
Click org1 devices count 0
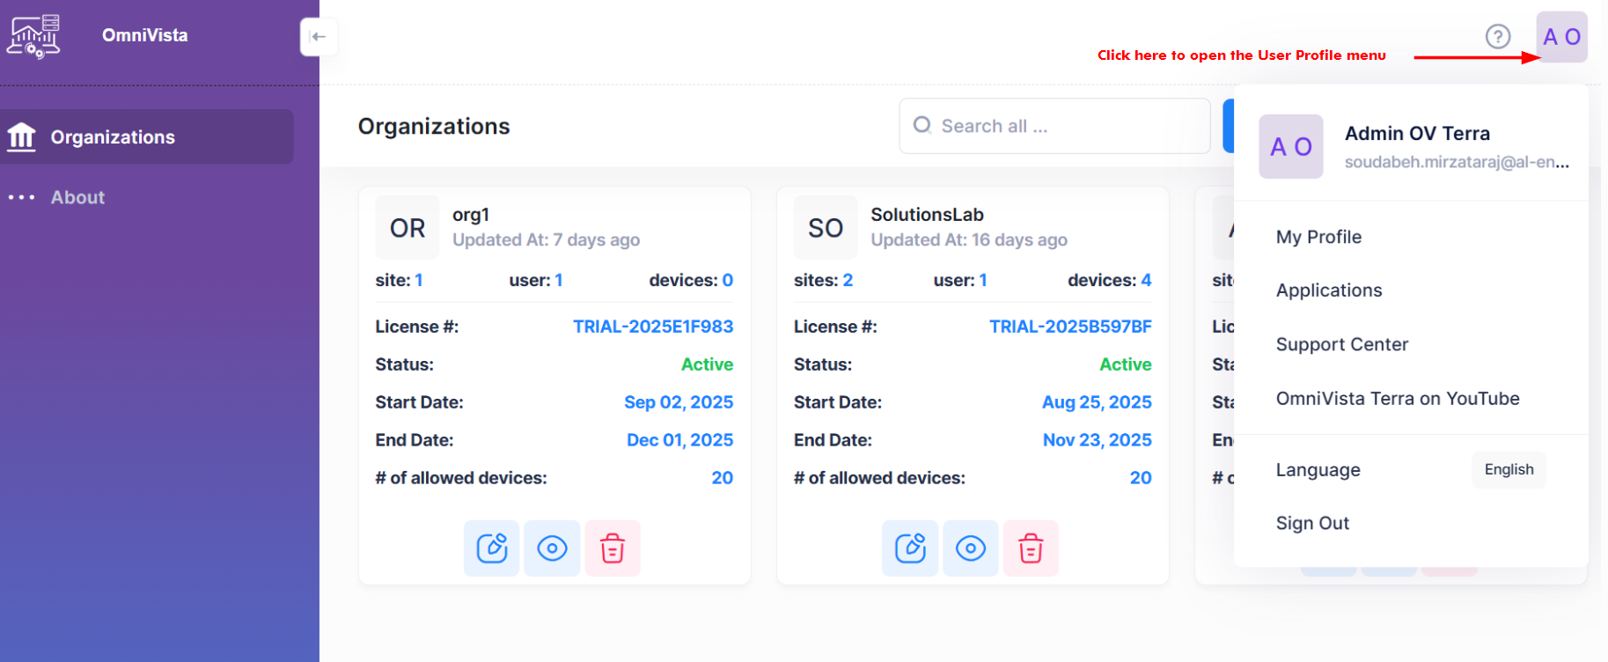(728, 280)
